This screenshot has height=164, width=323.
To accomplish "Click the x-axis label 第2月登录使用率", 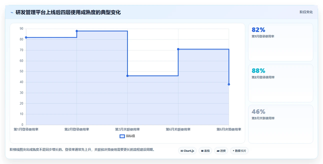I will (77, 129).
